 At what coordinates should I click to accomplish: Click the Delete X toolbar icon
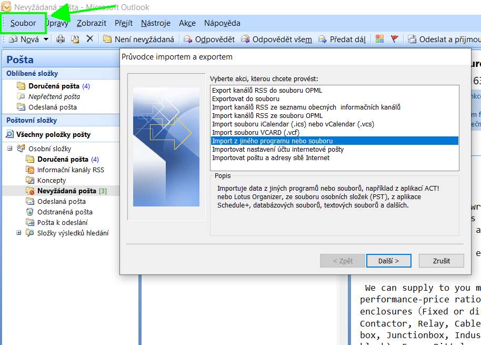click(89, 39)
